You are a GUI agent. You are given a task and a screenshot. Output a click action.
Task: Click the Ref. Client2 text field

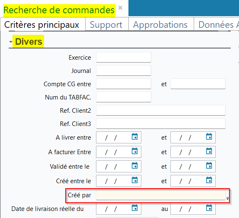coord(161,110)
